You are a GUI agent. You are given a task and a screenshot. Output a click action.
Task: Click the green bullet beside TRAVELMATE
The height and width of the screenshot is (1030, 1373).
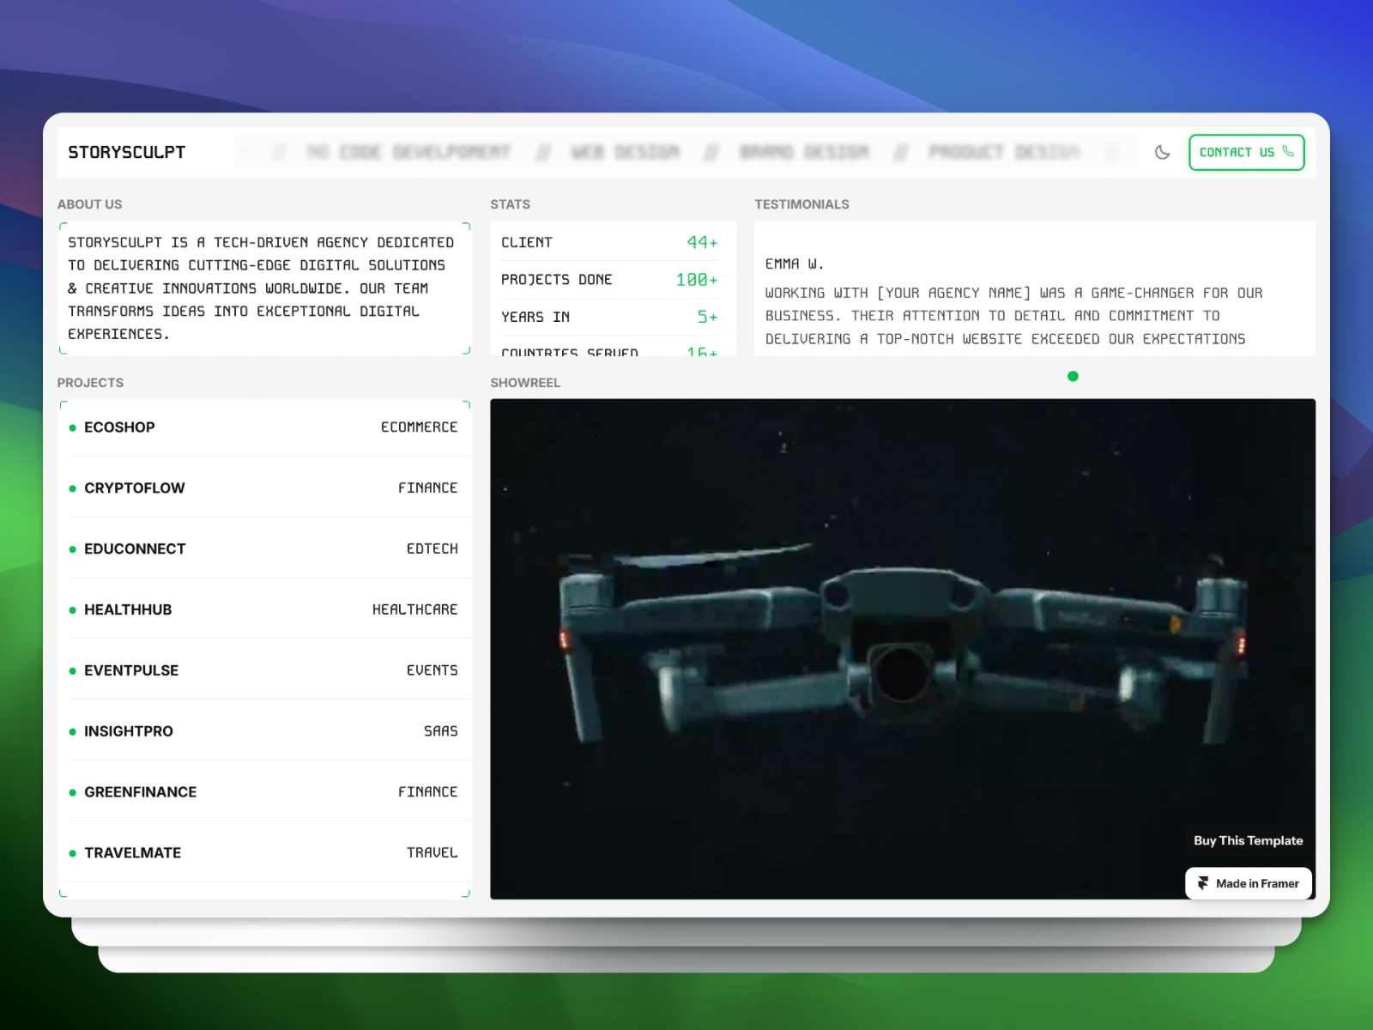point(72,852)
